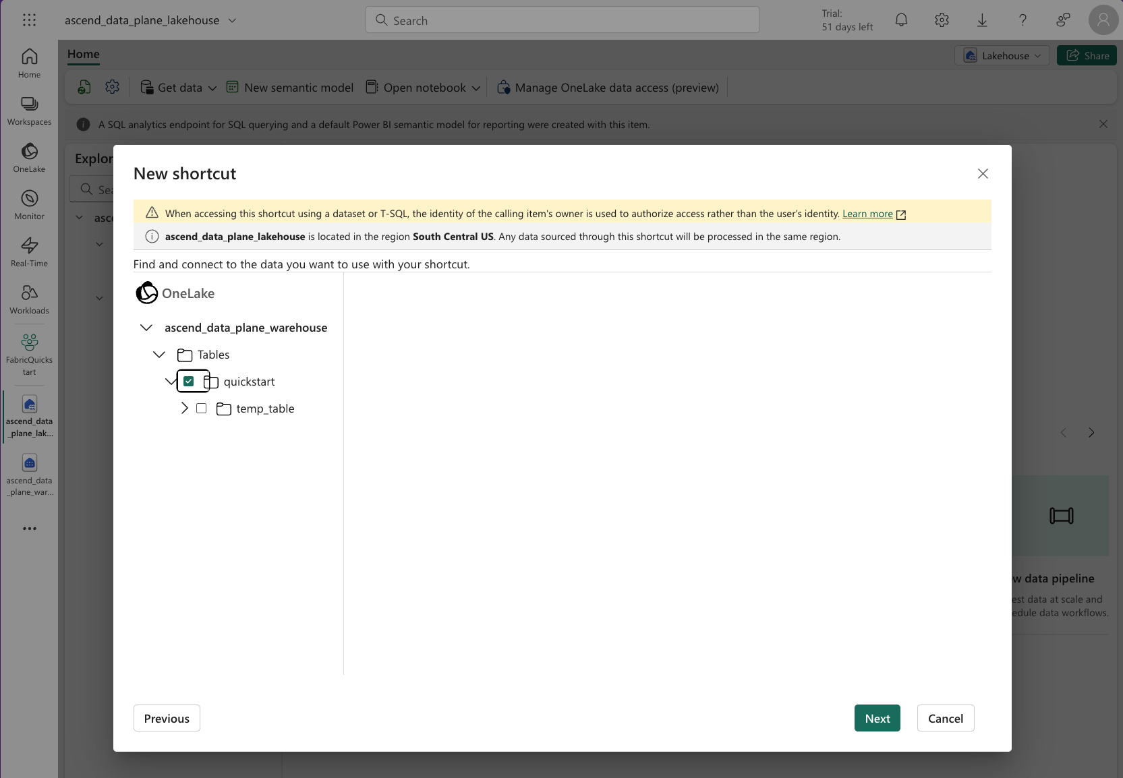Open the app launcher grid icon
The height and width of the screenshot is (778, 1123).
(x=29, y=20)
